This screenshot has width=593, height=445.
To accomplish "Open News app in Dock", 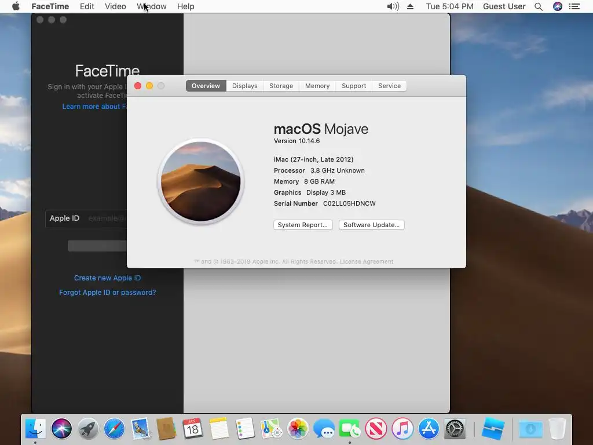I will (376, 429).
